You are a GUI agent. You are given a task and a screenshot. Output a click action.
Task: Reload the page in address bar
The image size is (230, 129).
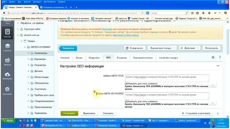[142, 13]
